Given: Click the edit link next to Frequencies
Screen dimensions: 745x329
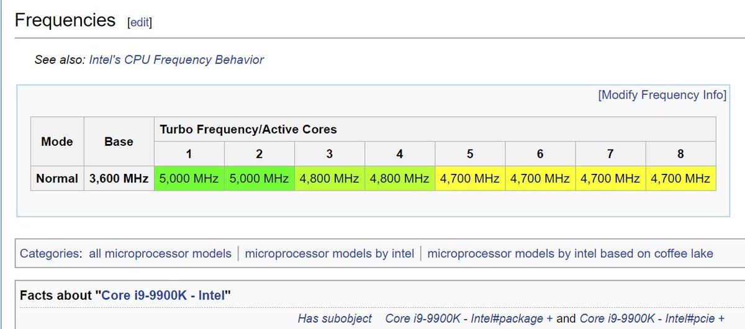Looking at the screenshot, I should tap(140, 22).
